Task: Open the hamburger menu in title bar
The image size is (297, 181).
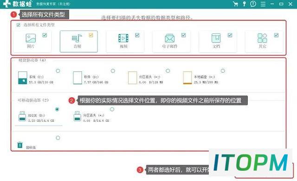Action: coord(263,4)
